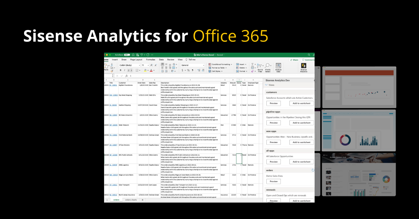Collapse the Views section chevron
419x219 pixels.
(267, 85)
